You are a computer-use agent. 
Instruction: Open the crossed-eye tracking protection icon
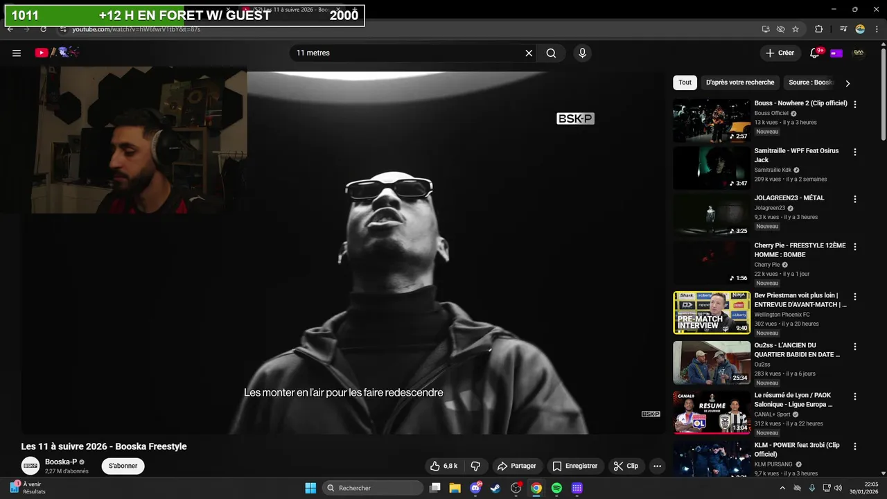[x=780, y=29]
